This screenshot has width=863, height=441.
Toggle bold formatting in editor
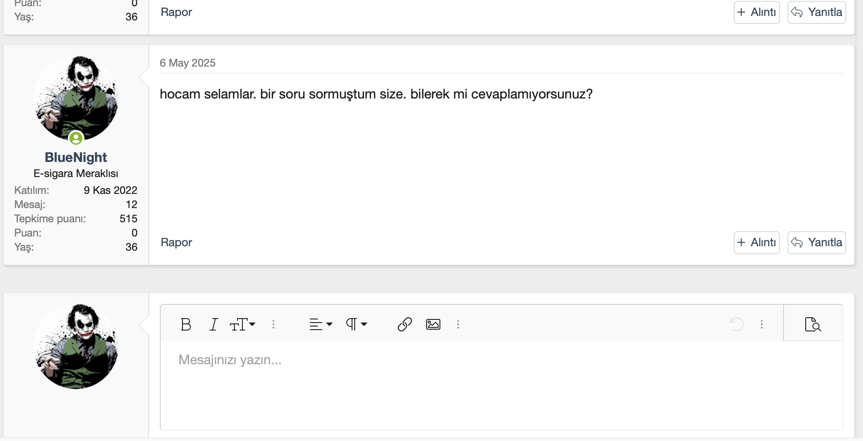(x=186, y=324)
